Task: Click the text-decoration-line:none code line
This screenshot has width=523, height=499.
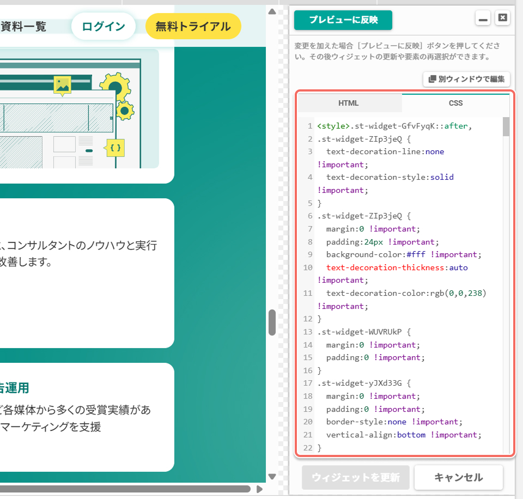Action: [x=385, y=152]
